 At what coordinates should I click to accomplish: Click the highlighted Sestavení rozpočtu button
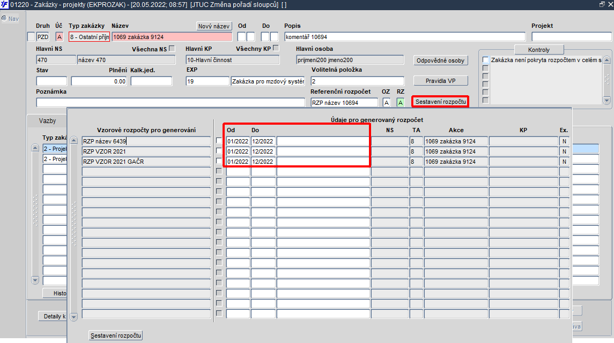pos(441,102)
